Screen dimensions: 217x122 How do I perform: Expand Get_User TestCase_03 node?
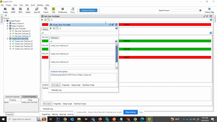pos(10,36)
